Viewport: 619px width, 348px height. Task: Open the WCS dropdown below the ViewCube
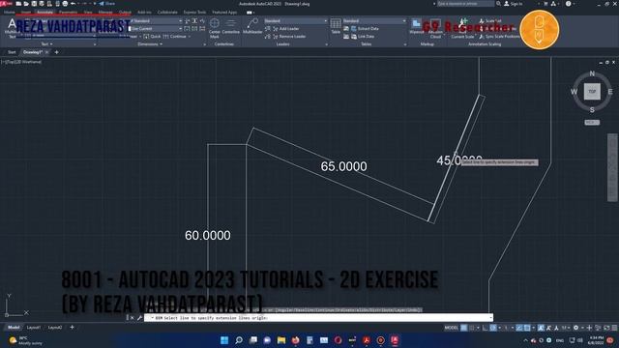[592, 123]
